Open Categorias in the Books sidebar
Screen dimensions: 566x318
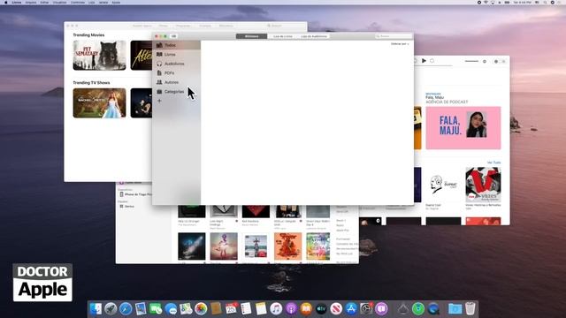click(176, 92)
